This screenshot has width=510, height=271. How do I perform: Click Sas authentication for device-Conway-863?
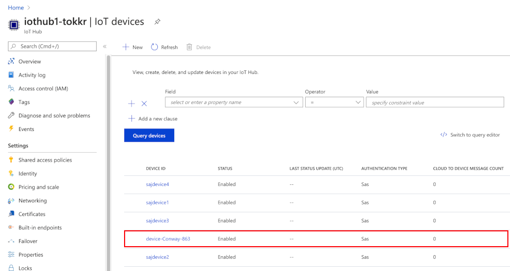[365, 239]
